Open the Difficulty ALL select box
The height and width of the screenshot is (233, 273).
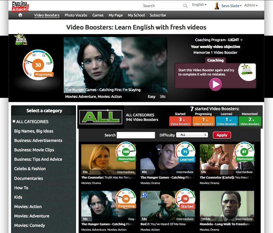192,135
